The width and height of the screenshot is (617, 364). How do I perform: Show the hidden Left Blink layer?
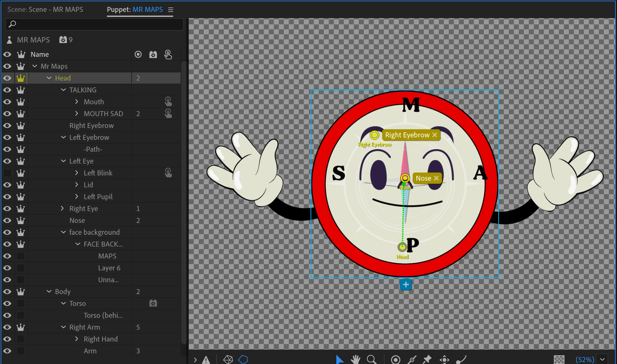point(7,173)
